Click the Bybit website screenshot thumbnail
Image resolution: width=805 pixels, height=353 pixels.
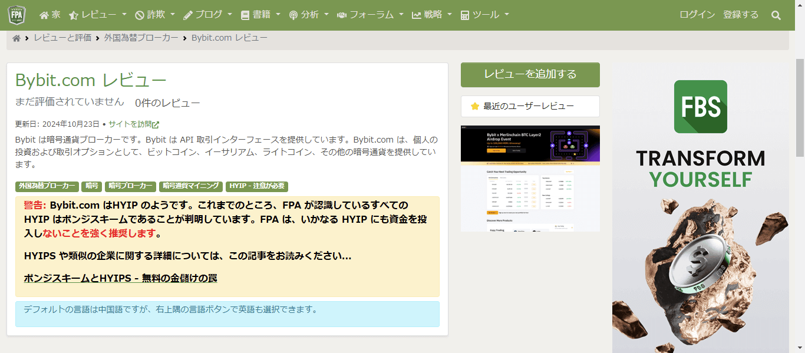pos(530,179)
